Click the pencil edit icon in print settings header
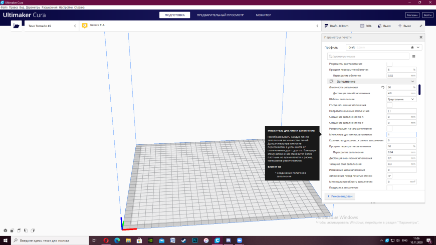Viewport: 436px width, 245px height. [421, 26]
